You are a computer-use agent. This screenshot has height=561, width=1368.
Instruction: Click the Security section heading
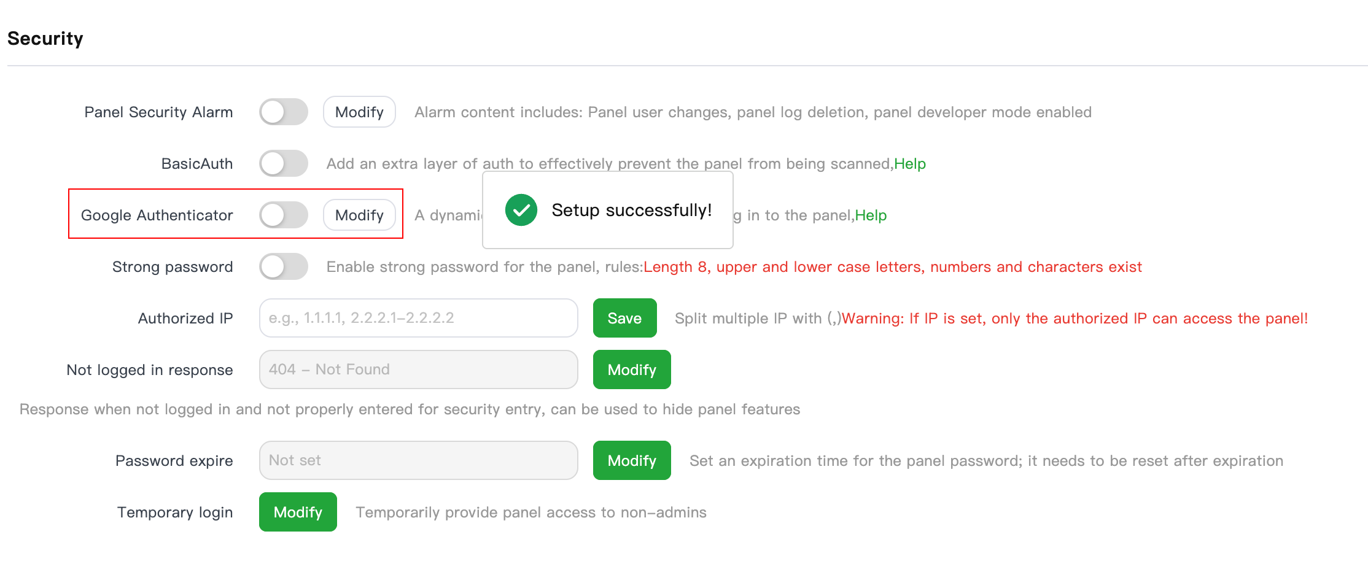coord(45,38)
